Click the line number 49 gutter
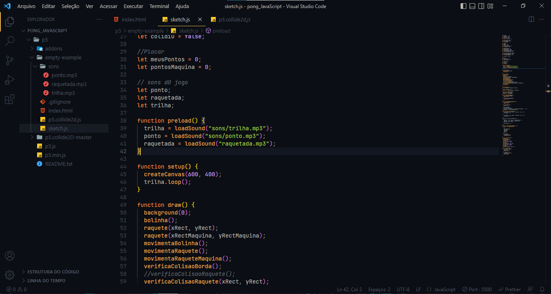Viewport: 551px width, 294px height. (x=123, y=205)
